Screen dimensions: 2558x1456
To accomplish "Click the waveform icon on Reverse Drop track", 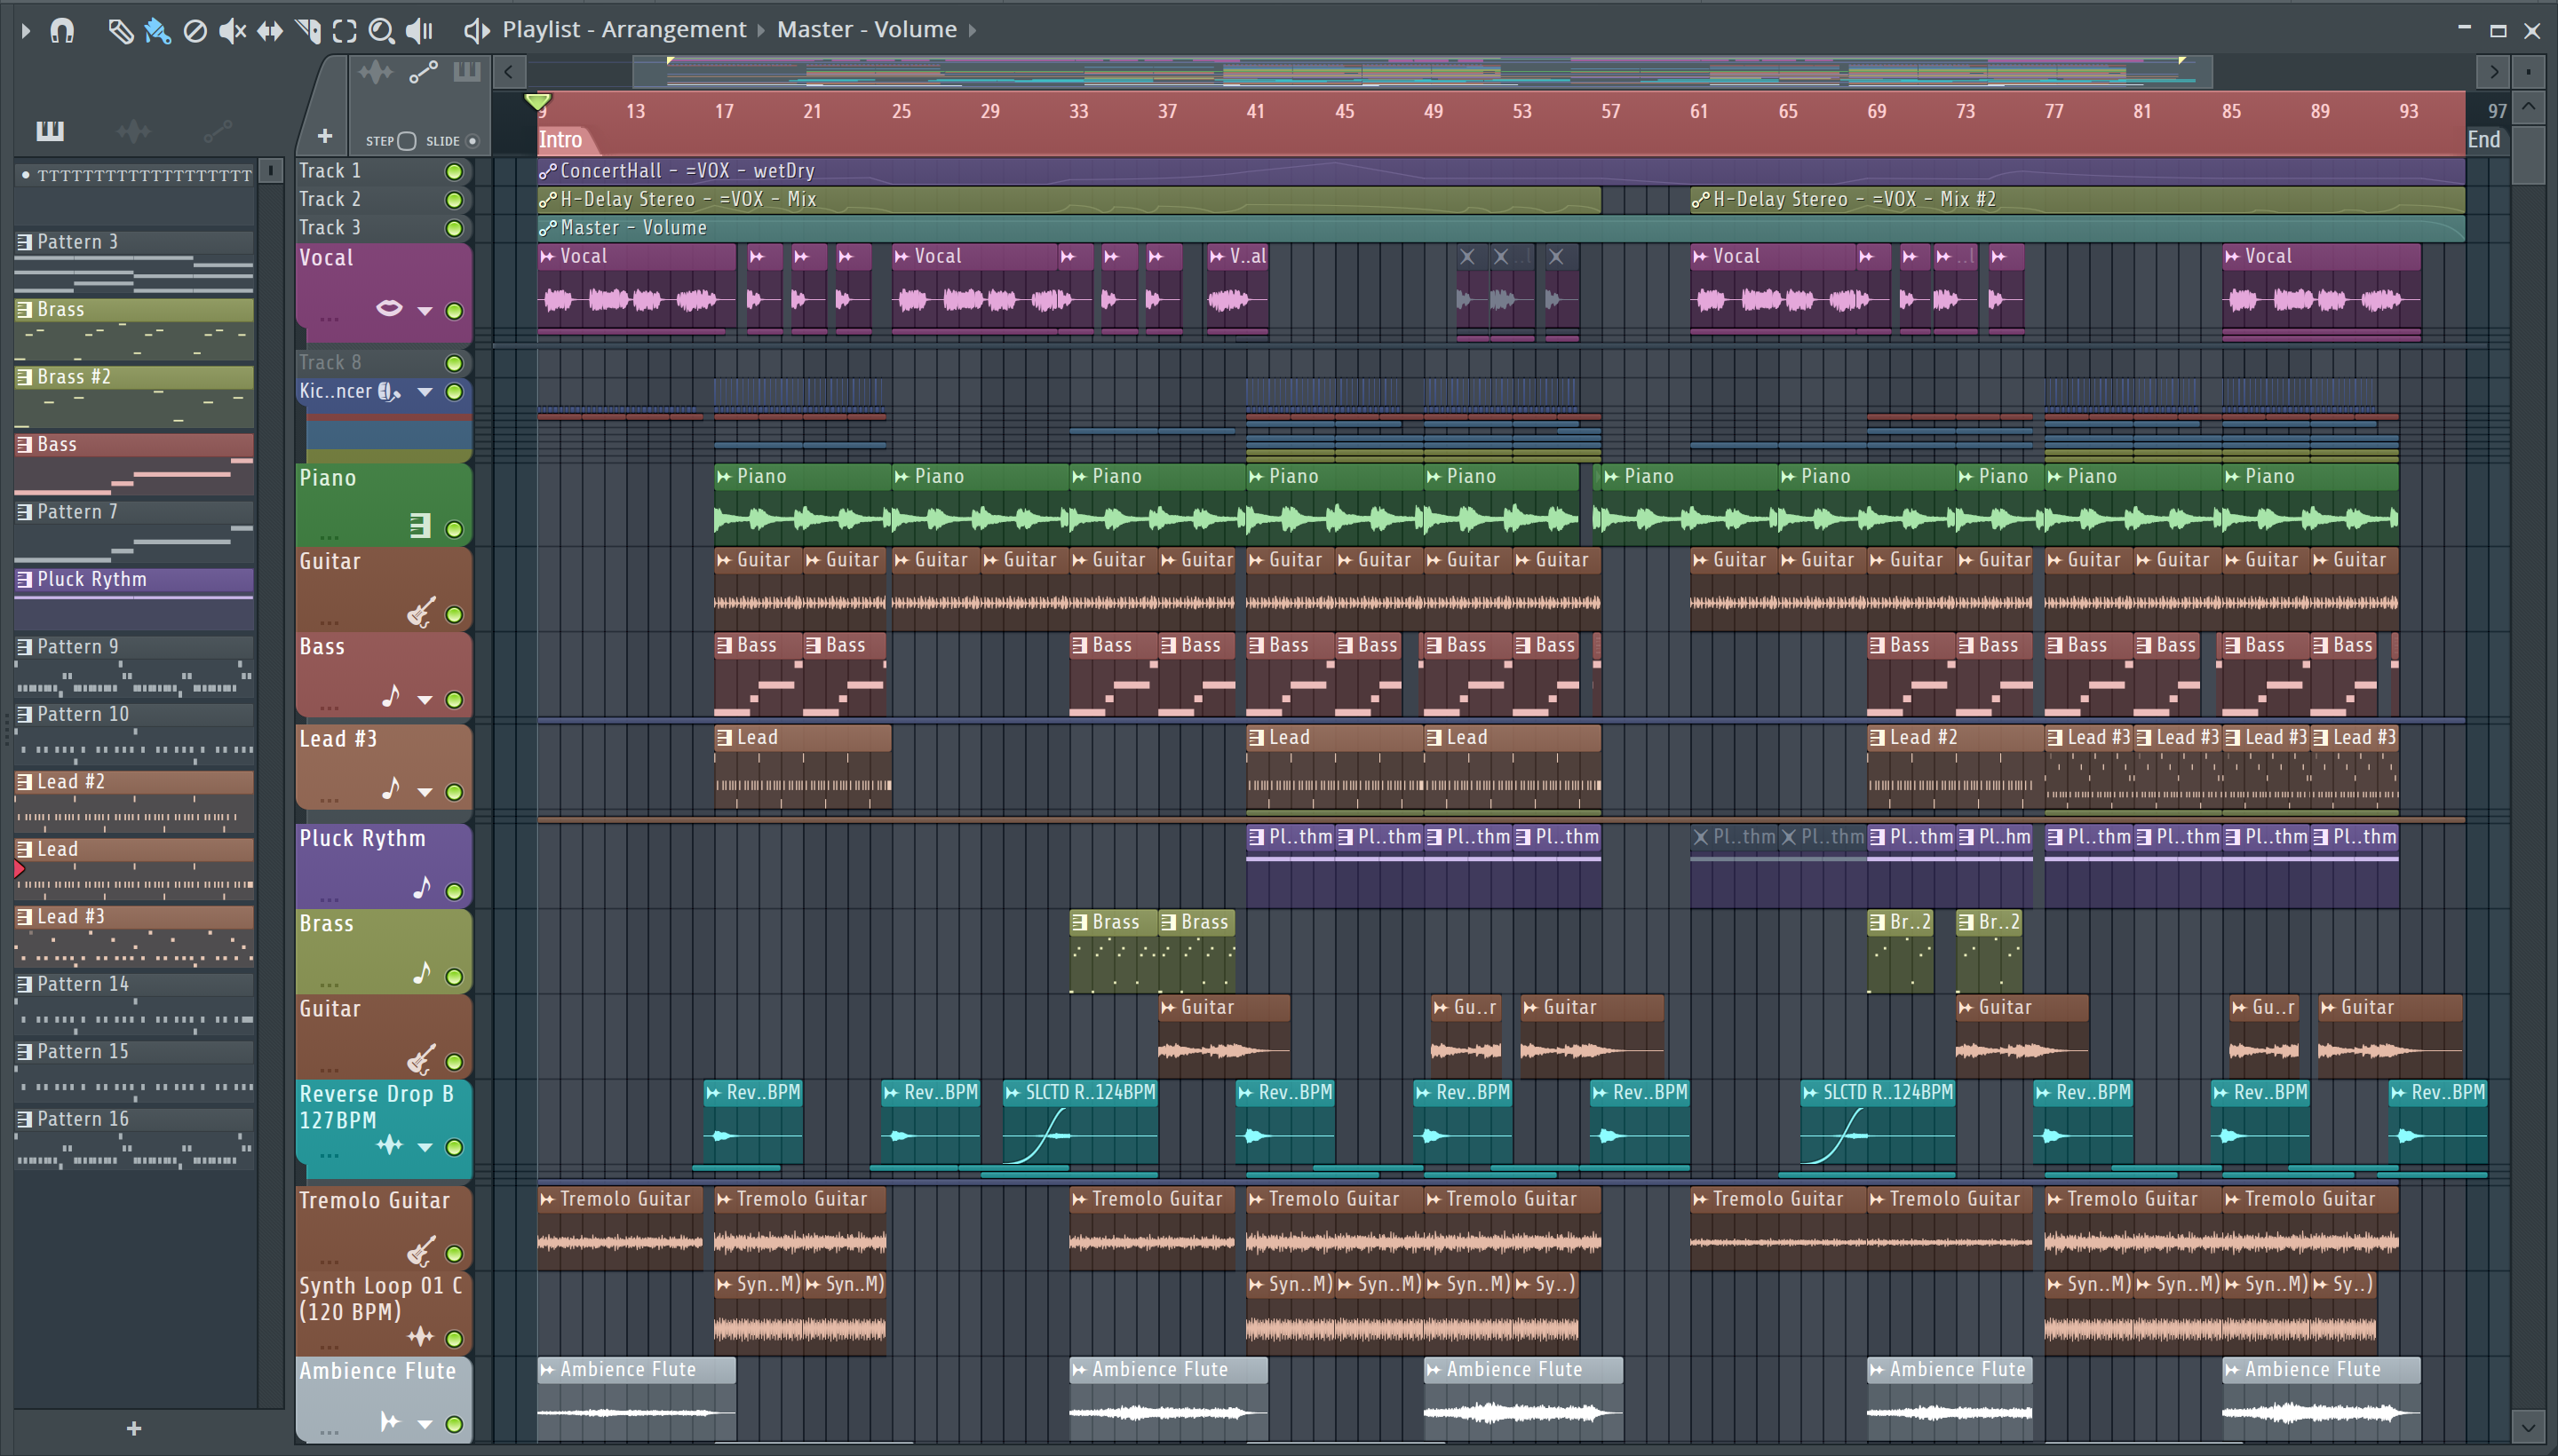I will [389, 1145].
